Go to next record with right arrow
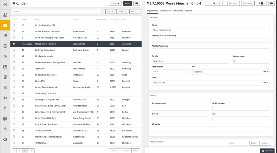 [x=223, y=3]
